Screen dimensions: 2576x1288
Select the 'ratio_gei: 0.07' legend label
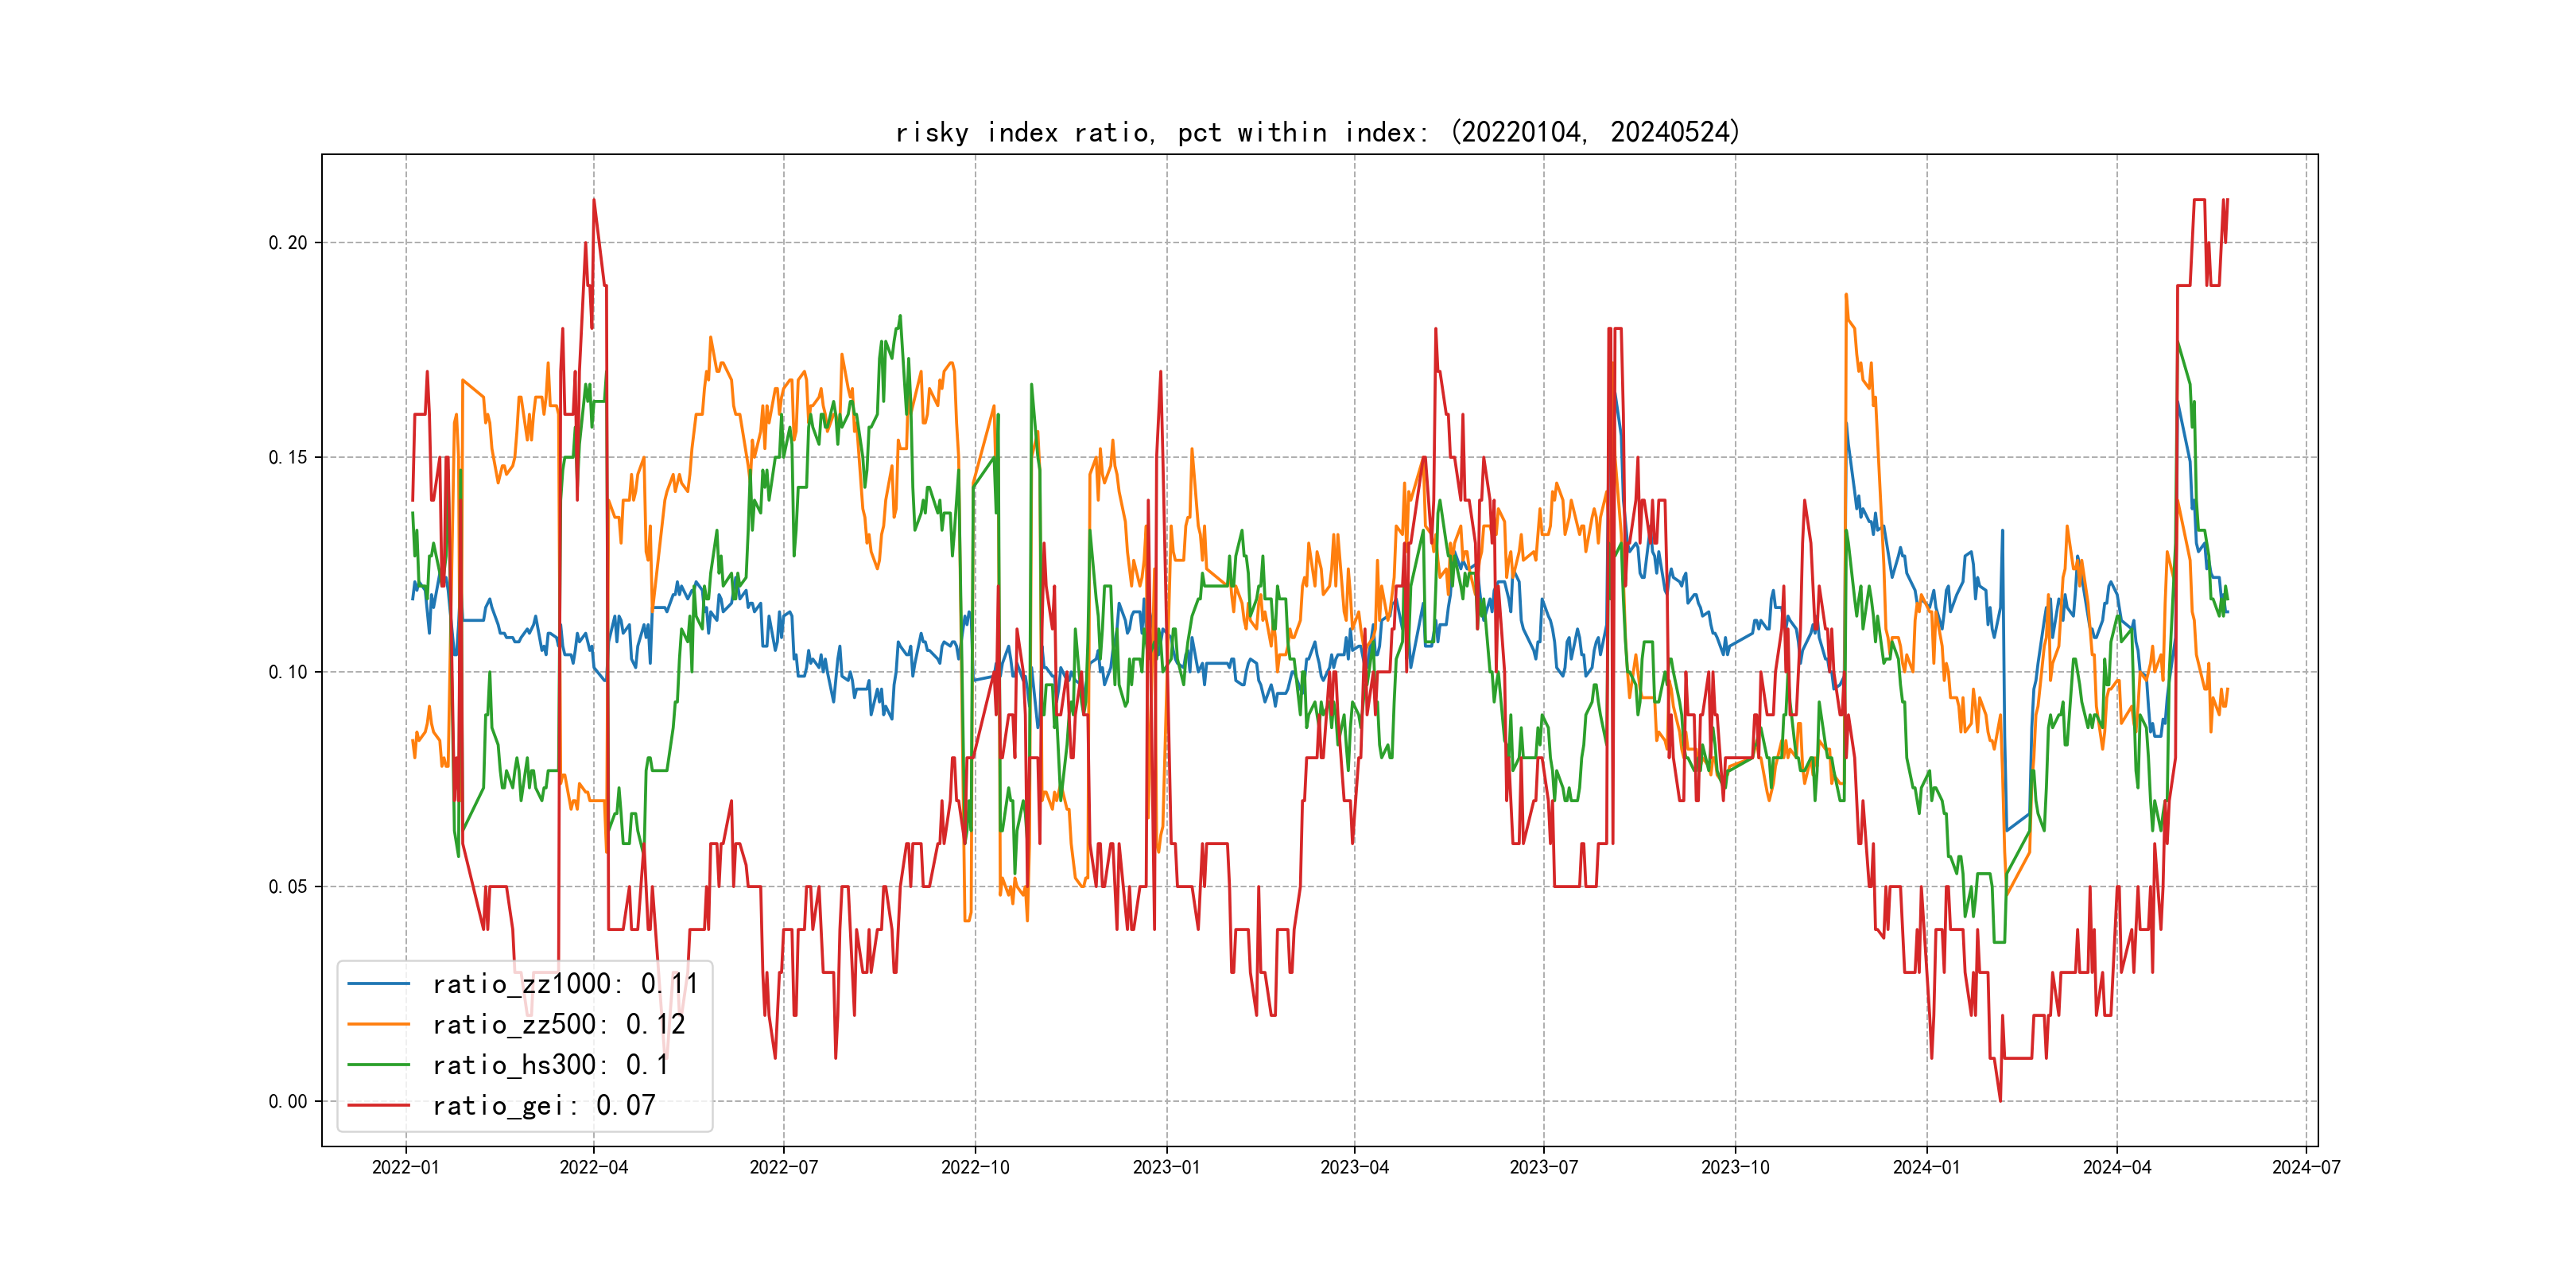pyautogui.click(x=543, y=1105)
